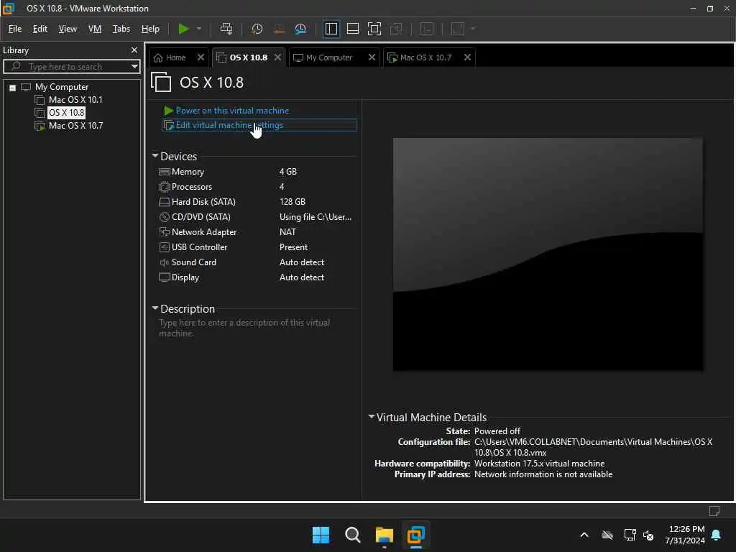This screenshot has height=552, width=736.
Task: Open the Windows Start menu
Action: pos(321,535)
